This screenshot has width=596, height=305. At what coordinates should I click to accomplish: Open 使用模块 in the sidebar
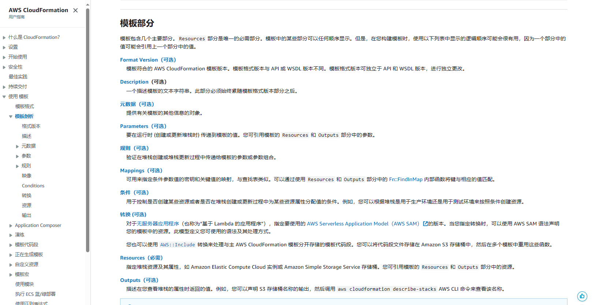(25, 284)
